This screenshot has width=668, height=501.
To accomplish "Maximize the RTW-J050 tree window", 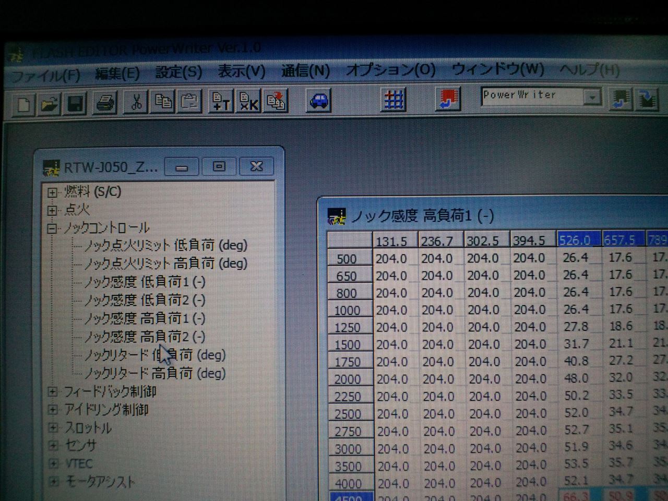I will [x=219, y=166].
